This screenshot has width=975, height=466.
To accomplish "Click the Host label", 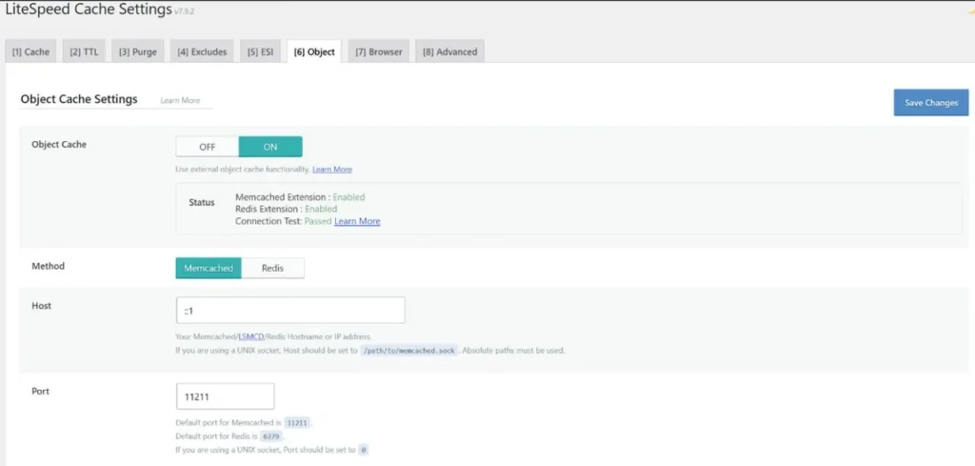I will (42, 306).
